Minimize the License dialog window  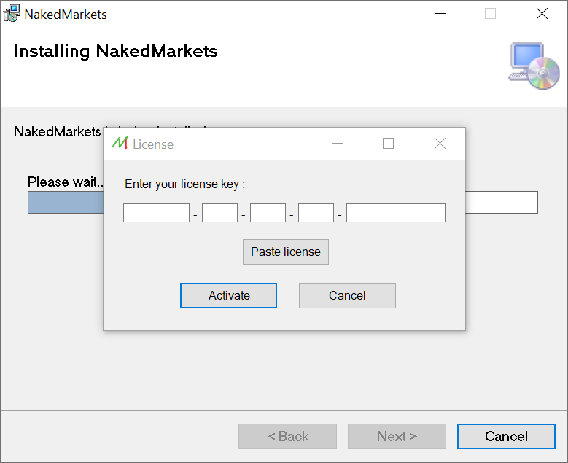point(338,144)
